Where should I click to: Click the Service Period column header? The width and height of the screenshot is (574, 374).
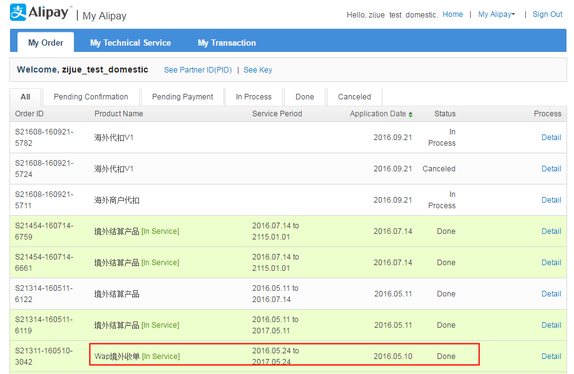click(x=277, y=114)
